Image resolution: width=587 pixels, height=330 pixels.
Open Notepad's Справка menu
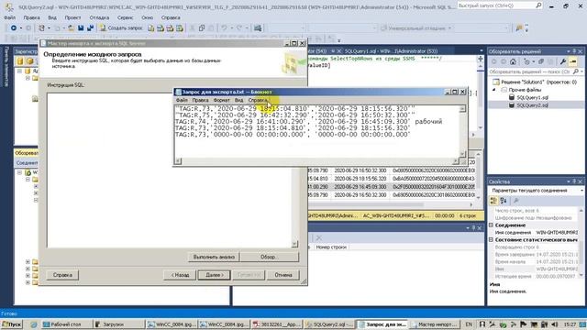tap(258, 100)
